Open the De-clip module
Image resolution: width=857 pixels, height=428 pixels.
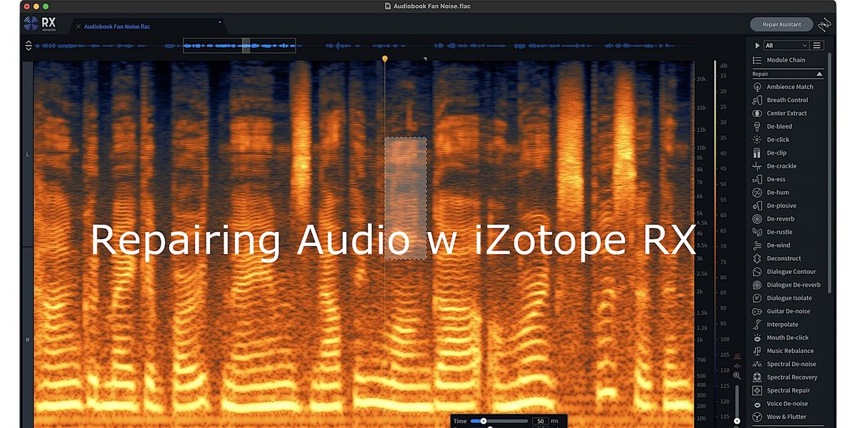pos(770,153)
